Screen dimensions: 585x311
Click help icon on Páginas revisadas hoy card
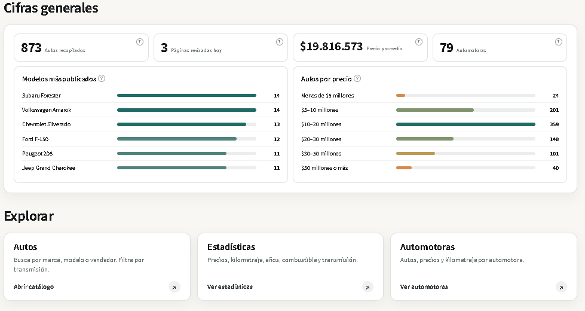(x=280, y=42)
